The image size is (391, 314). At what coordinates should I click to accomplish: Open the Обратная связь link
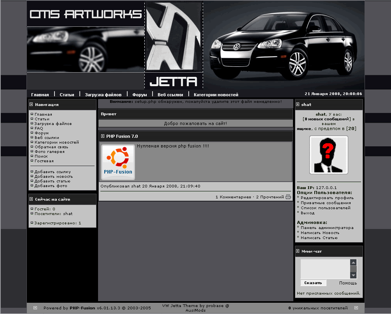(x=51, y=147)
